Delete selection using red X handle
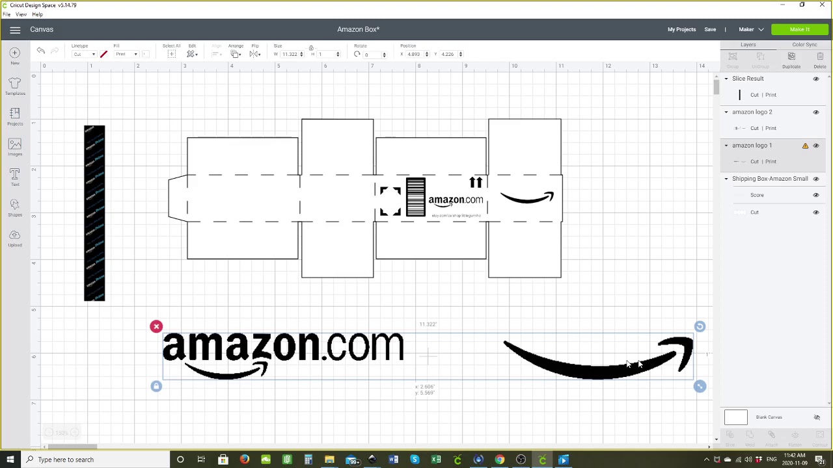This screenshot has height=468, width=833. [156, 326]
